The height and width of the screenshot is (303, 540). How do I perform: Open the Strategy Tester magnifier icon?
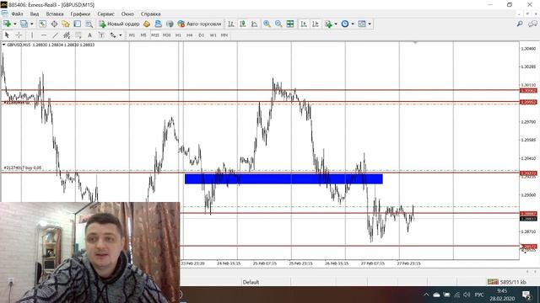[89, 24]
